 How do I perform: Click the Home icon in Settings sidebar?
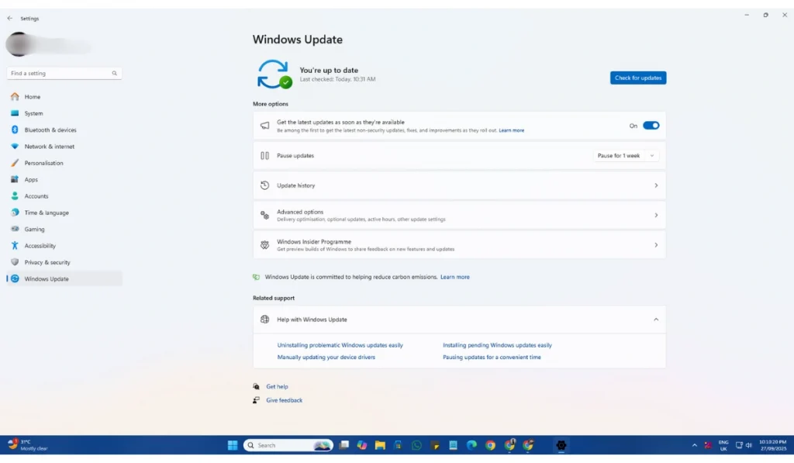[16, 96]
